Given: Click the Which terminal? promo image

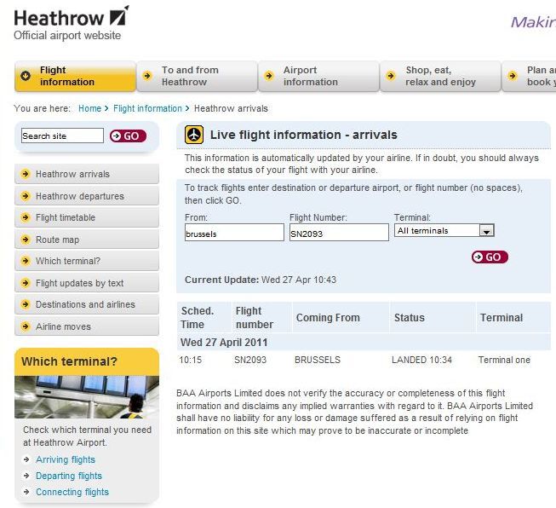Looking at the screenshot, I should (86, 395).
